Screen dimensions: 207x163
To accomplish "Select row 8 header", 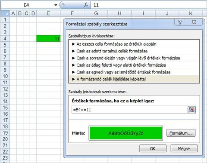I will (x=5, y=64).
